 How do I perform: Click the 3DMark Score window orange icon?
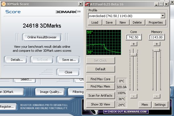pos(3,4)
